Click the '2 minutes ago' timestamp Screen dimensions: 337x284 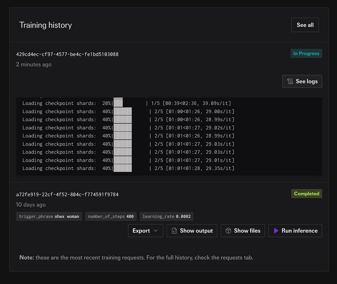pos(34,64)
